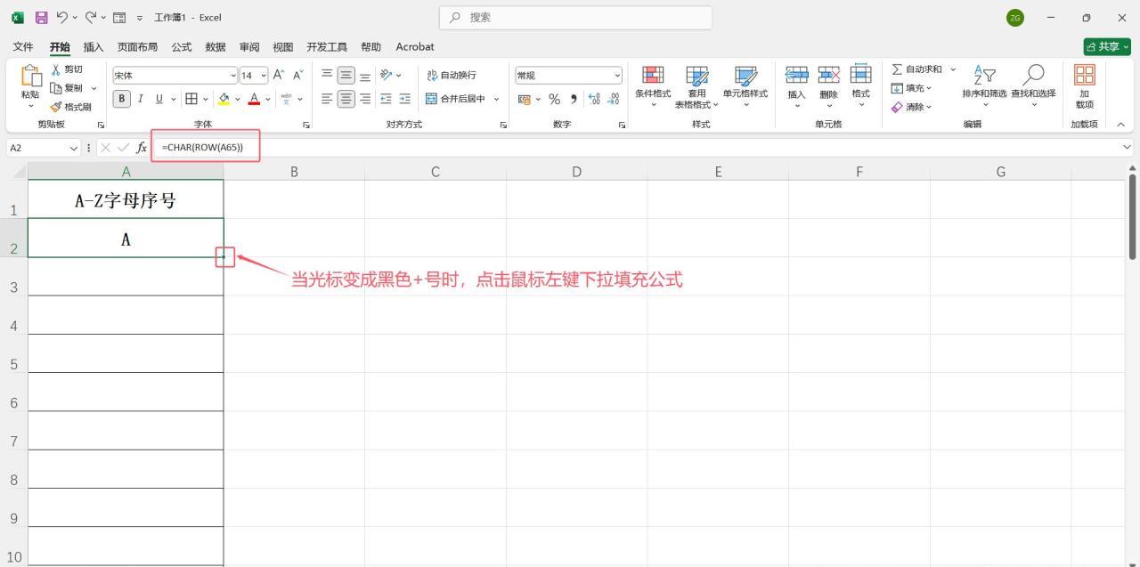Switch to the Page Layout (页面布局) tab
This screenshot has height=567, width=1140.
pos(138,46)
